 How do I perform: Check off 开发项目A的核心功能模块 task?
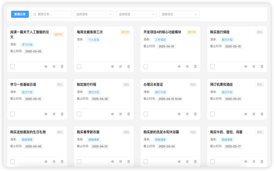pos(146,66)
